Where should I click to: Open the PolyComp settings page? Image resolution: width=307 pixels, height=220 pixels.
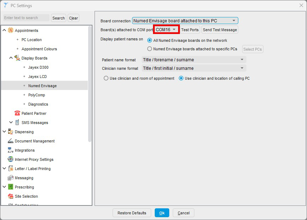pyautogui.click(x=36, y=95)
